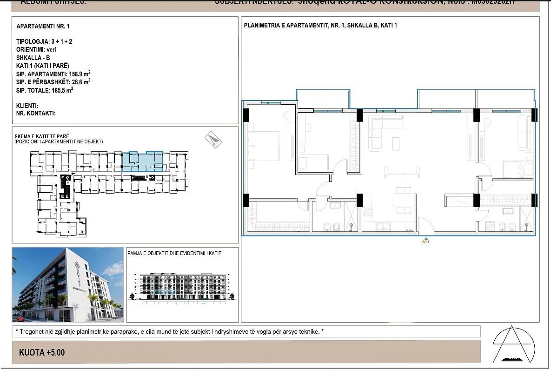Screen dimensions: 551x370
Task: Select the stair A block in floor schema
Action: (x=66, y=187)
